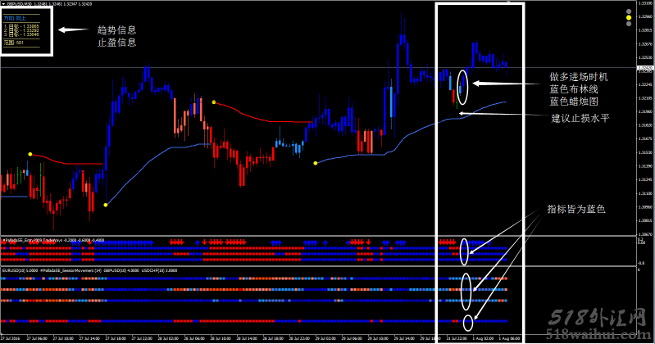655x344 pixels.
Task: Click the top gray signal light dot
Action: click(x=629, y=11)
